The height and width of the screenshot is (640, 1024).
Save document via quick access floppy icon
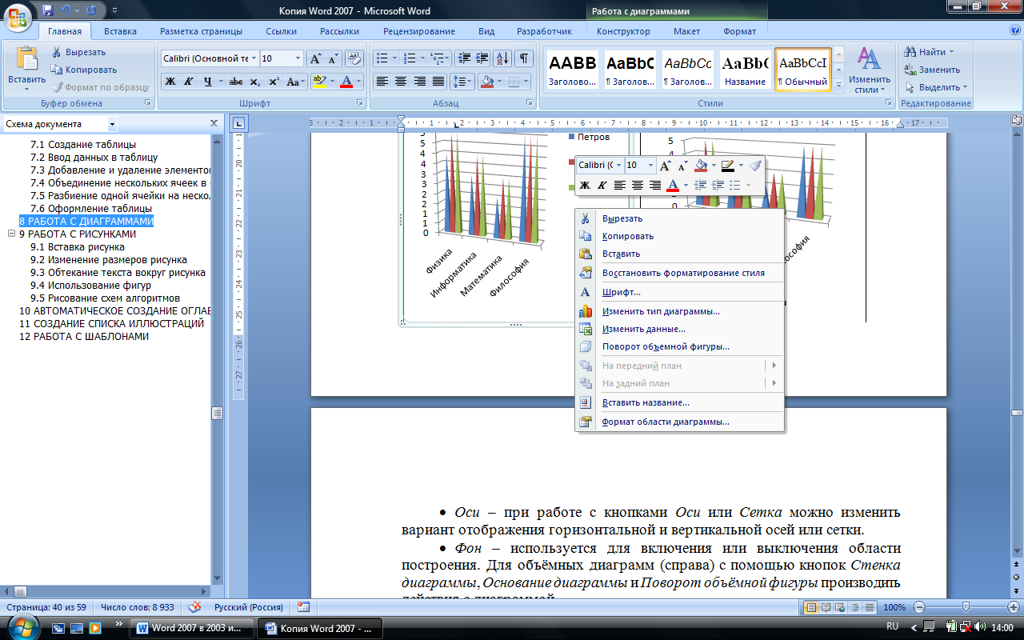48,10
